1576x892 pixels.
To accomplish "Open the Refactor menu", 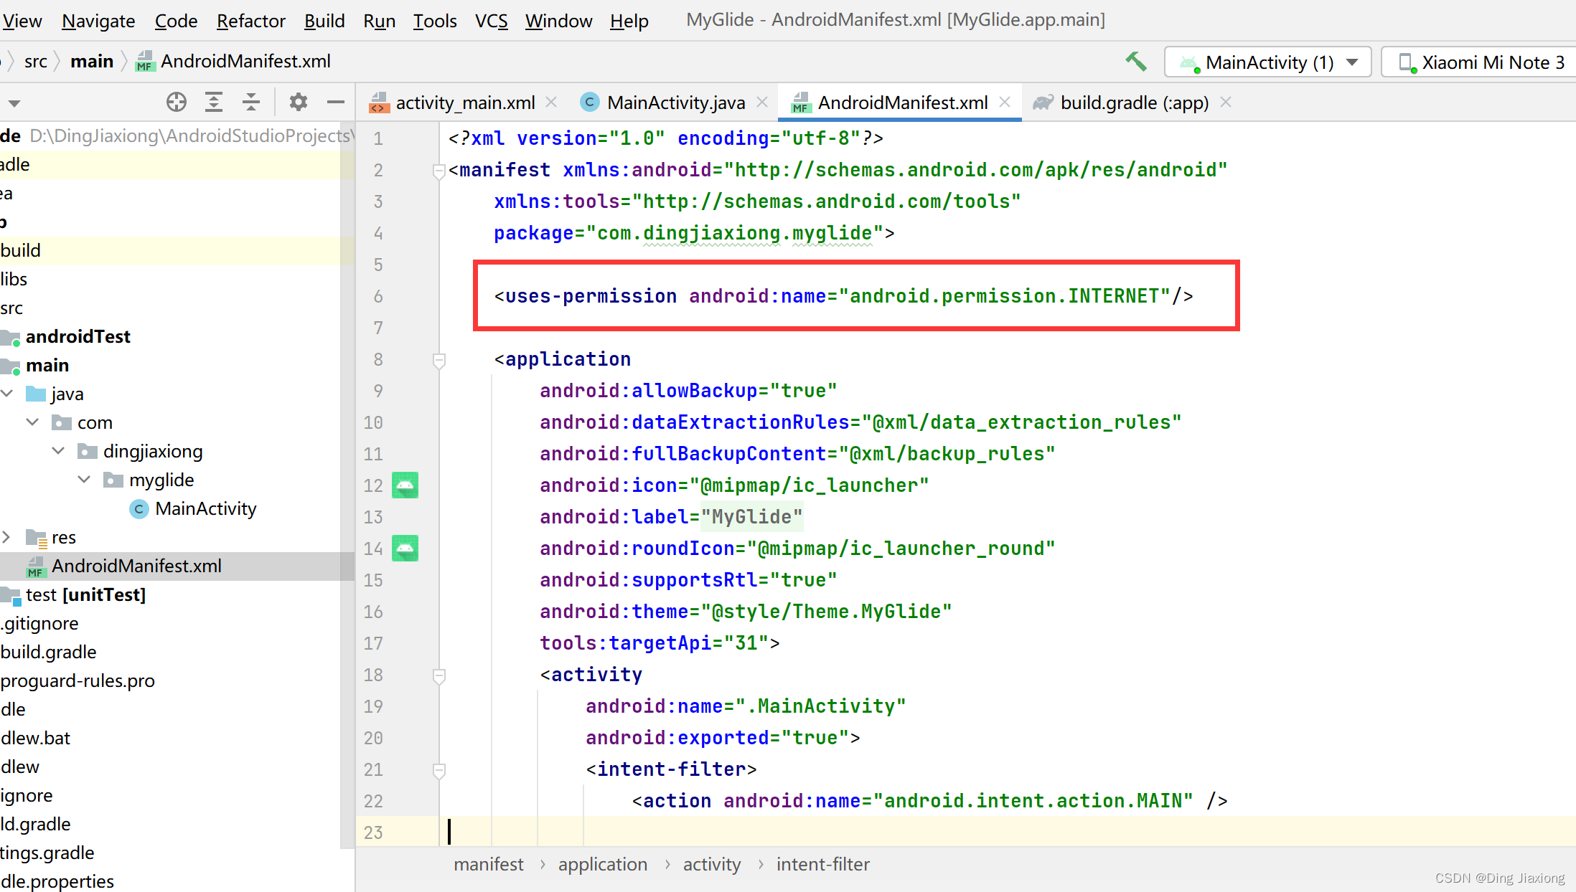I will pos(251,21).
